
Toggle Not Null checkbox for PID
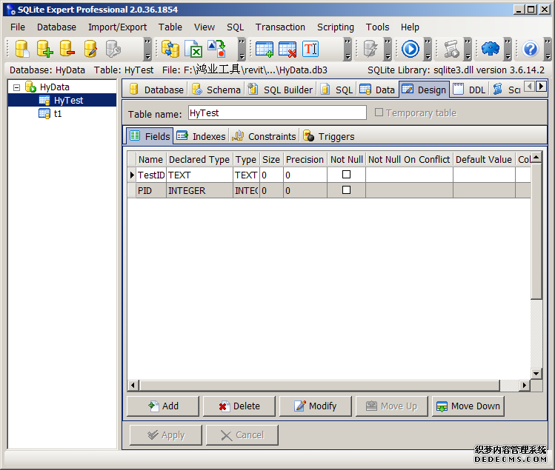(x=346, y=190)
